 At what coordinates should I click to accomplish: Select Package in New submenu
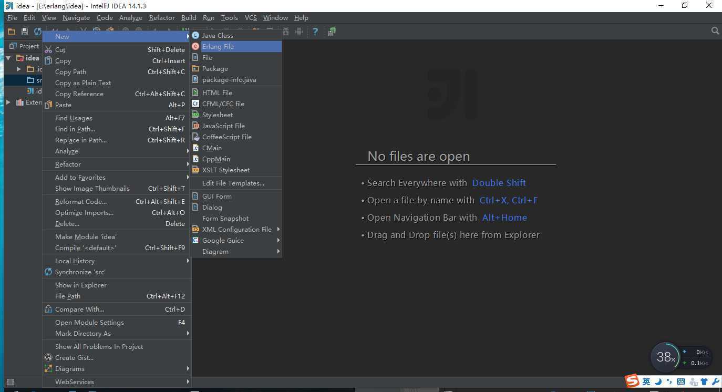coord(236,68)
